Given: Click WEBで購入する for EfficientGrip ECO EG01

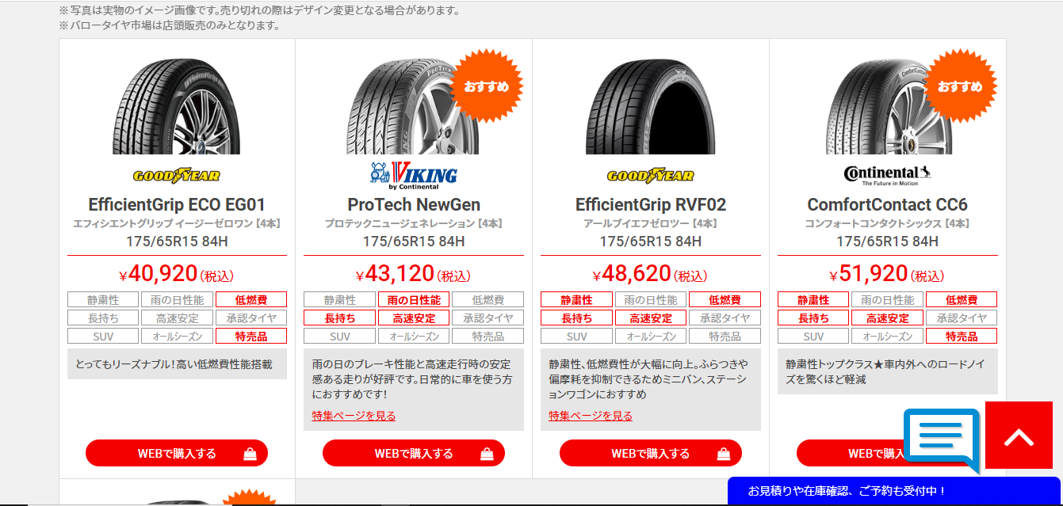Looking at the screenshot, I should tap(177, 454).
